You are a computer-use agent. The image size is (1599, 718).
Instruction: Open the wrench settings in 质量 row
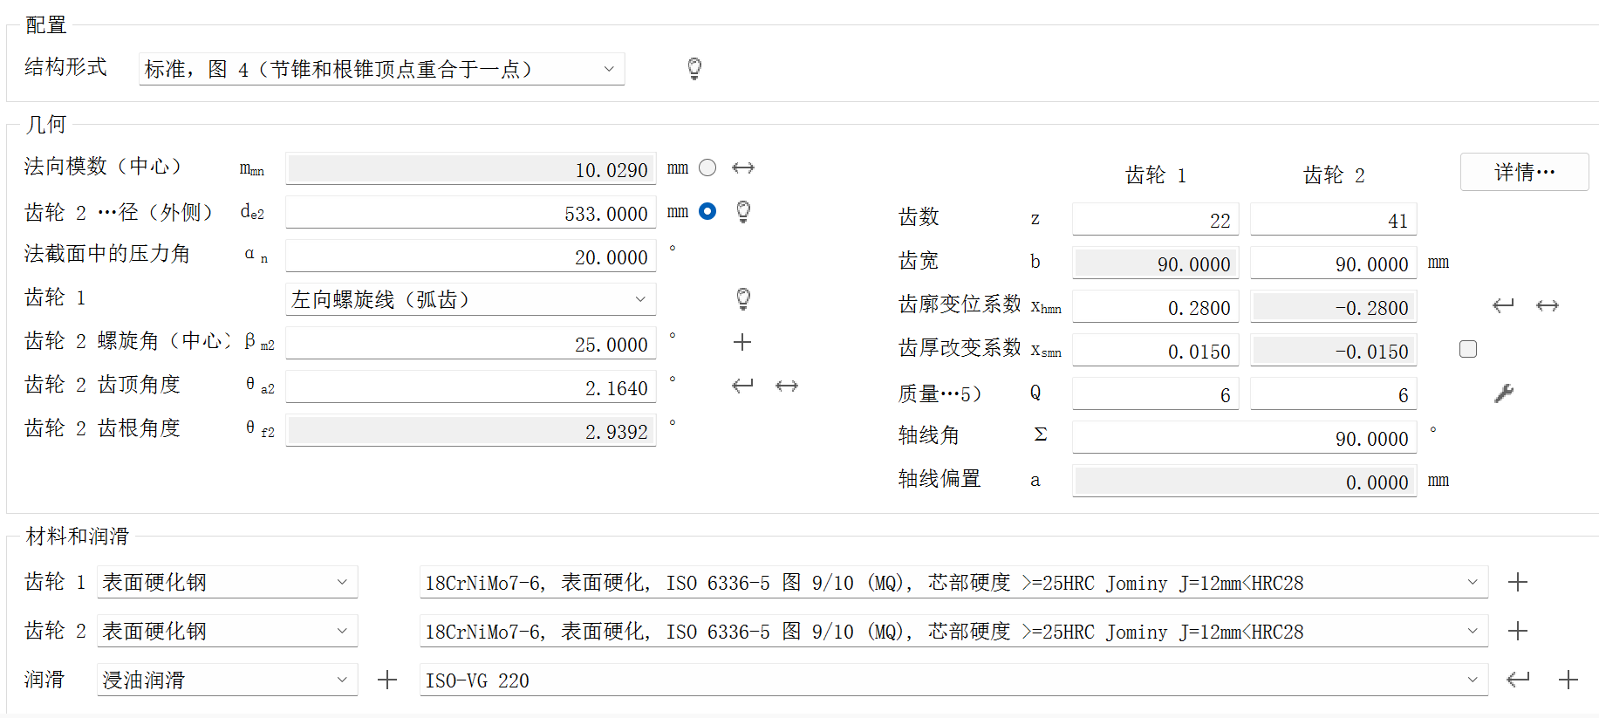pyautogui.click(x=1504, y=393)
